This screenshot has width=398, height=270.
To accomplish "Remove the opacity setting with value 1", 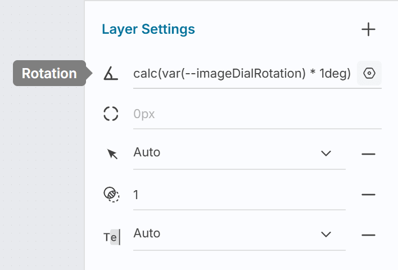I will tap(368, 195).
